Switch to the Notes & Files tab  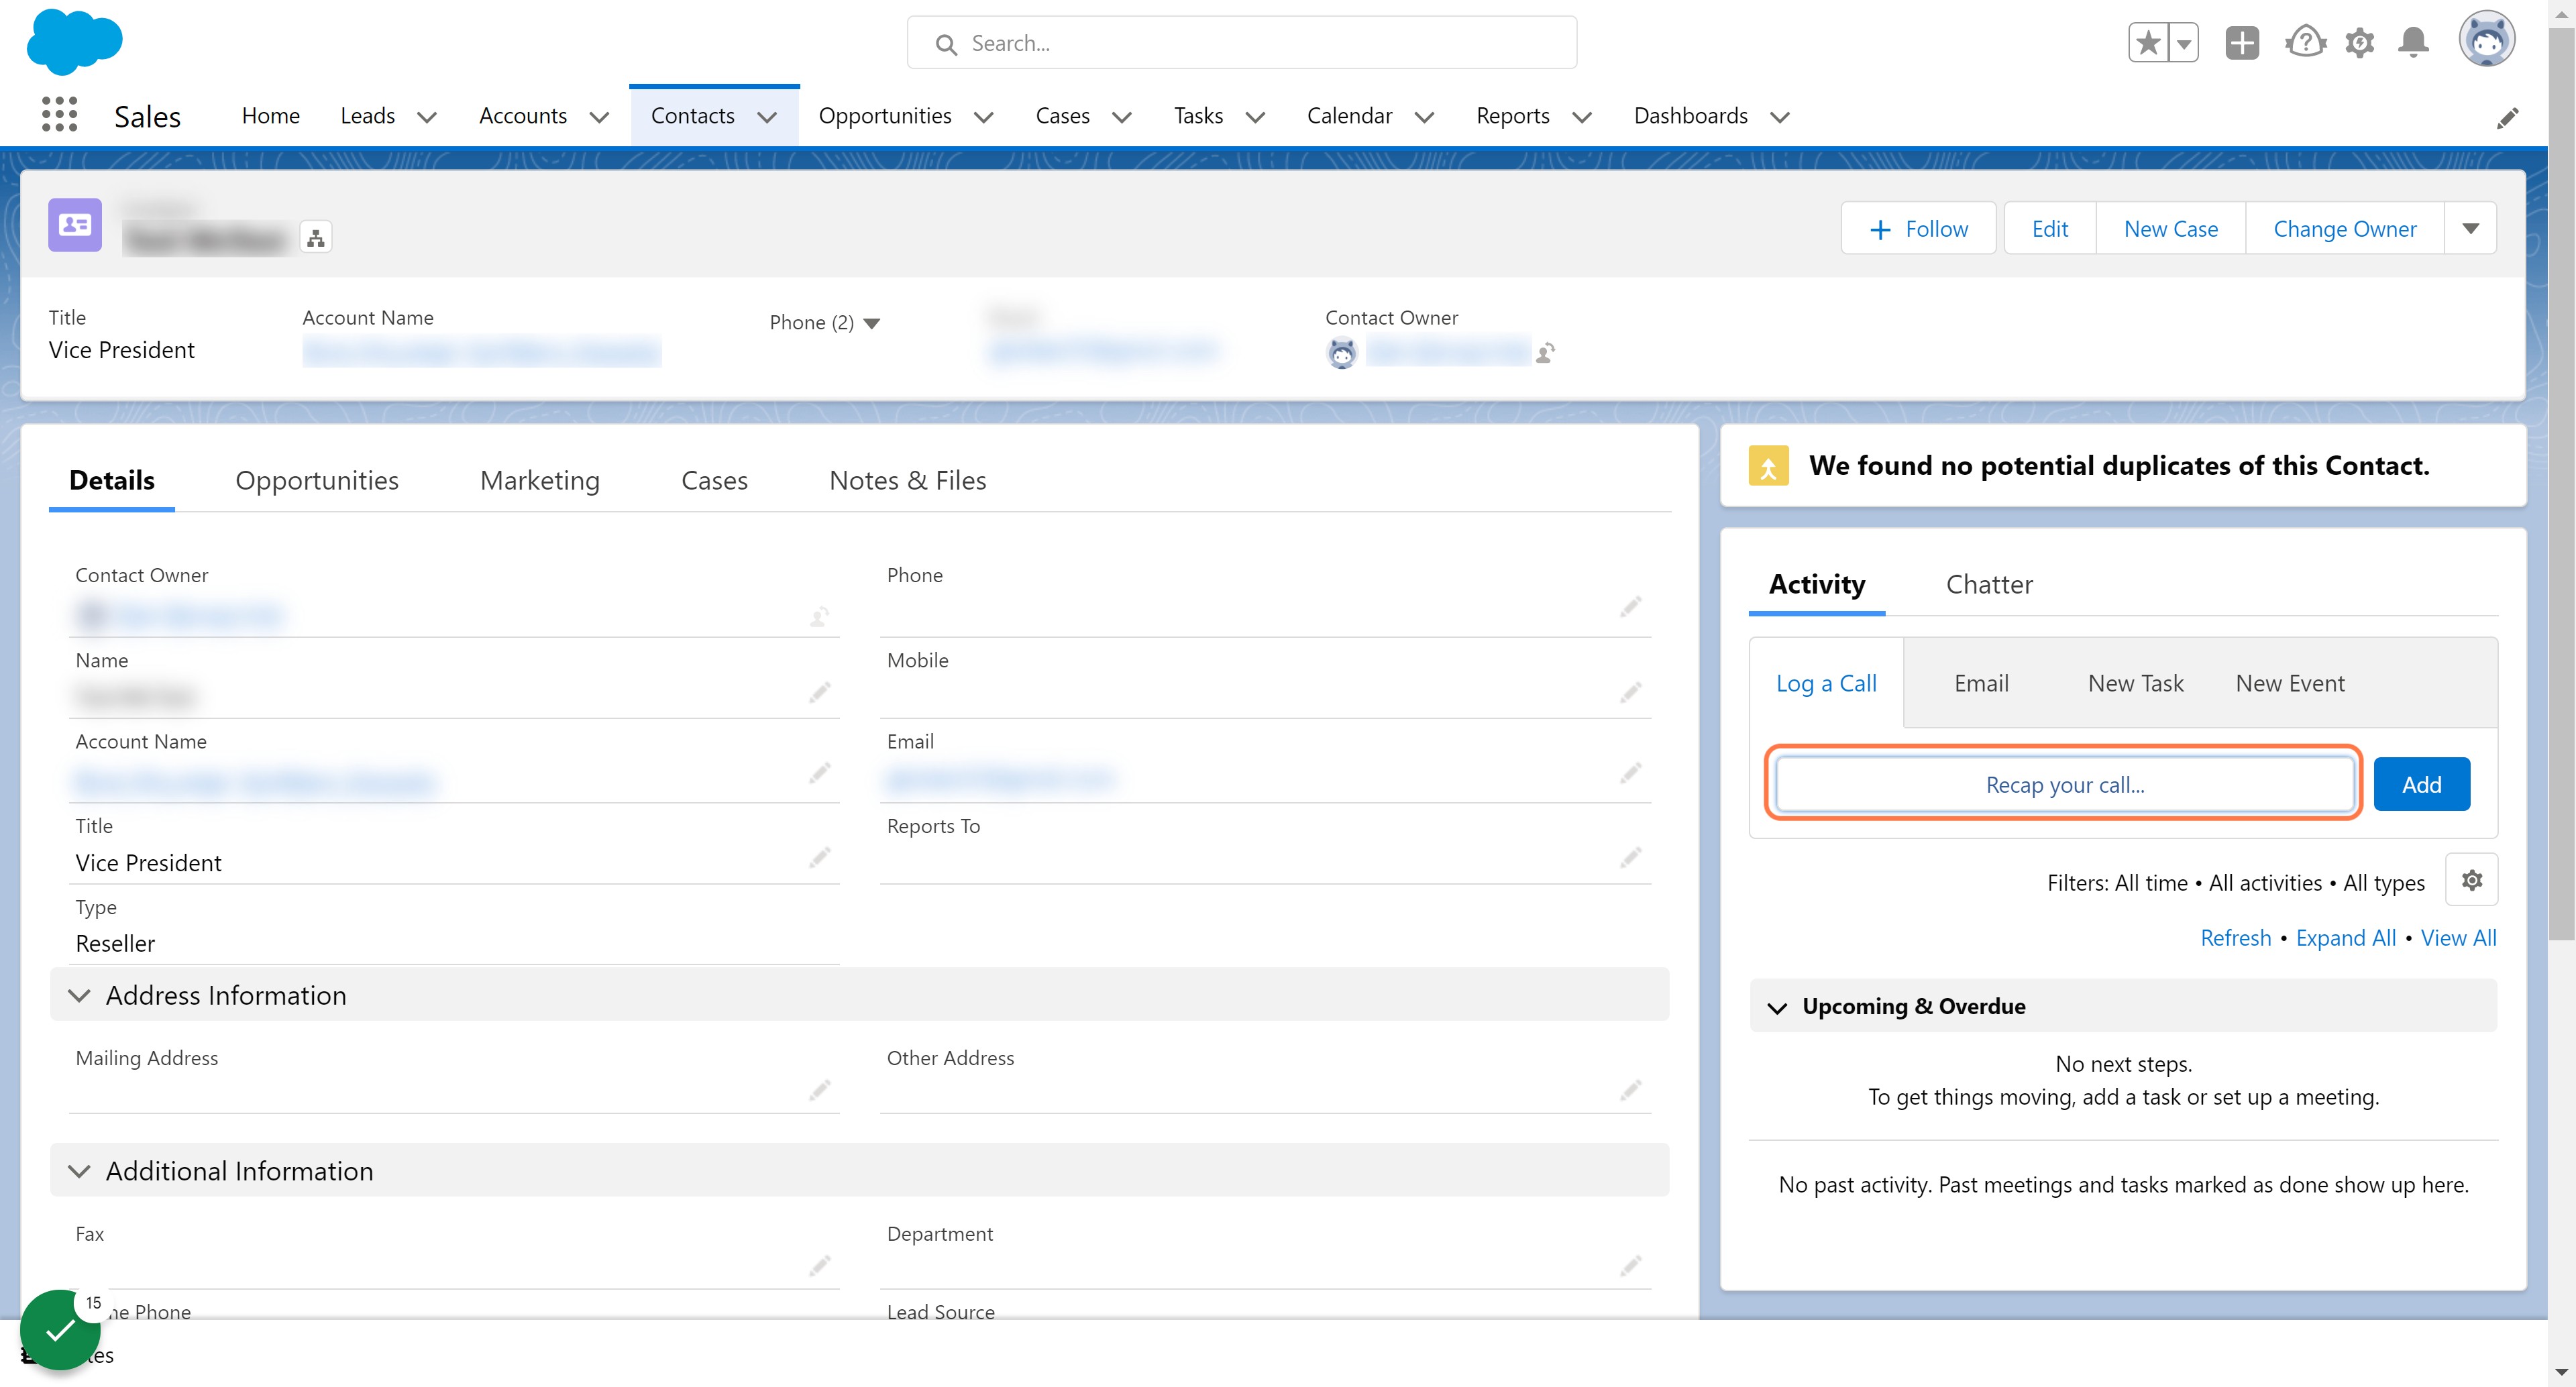(x=907, y=481)
